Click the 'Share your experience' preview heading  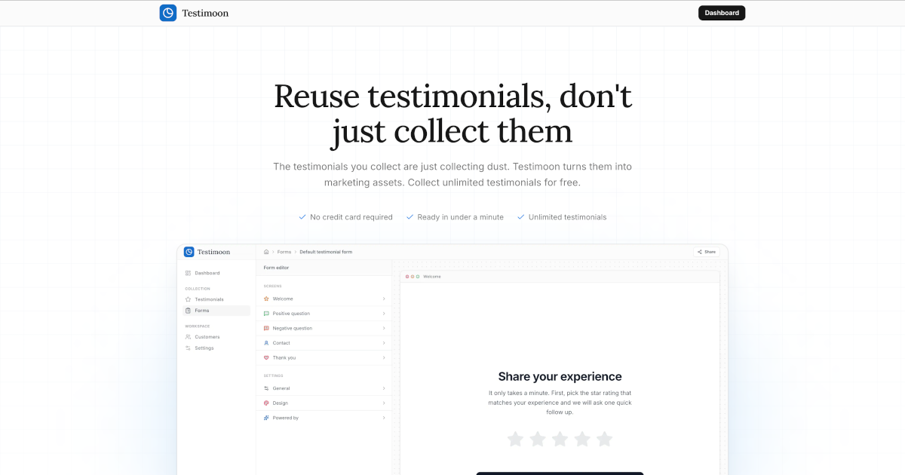[x=560, y=377]
